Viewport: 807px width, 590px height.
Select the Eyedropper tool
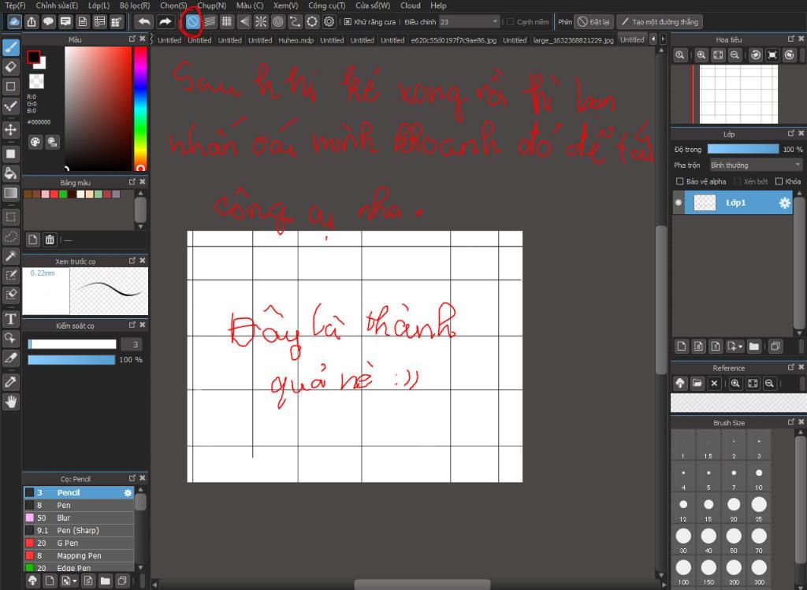tap(11, 382)
